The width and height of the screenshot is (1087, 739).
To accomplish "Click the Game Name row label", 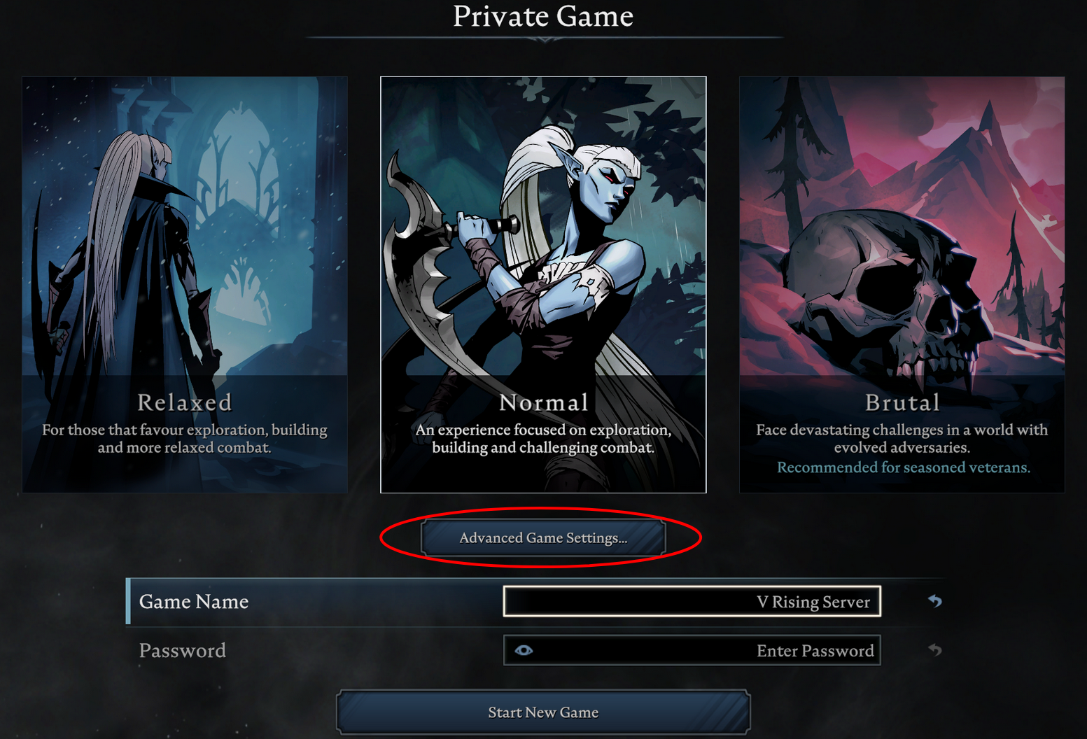I will tap(194, 602).
